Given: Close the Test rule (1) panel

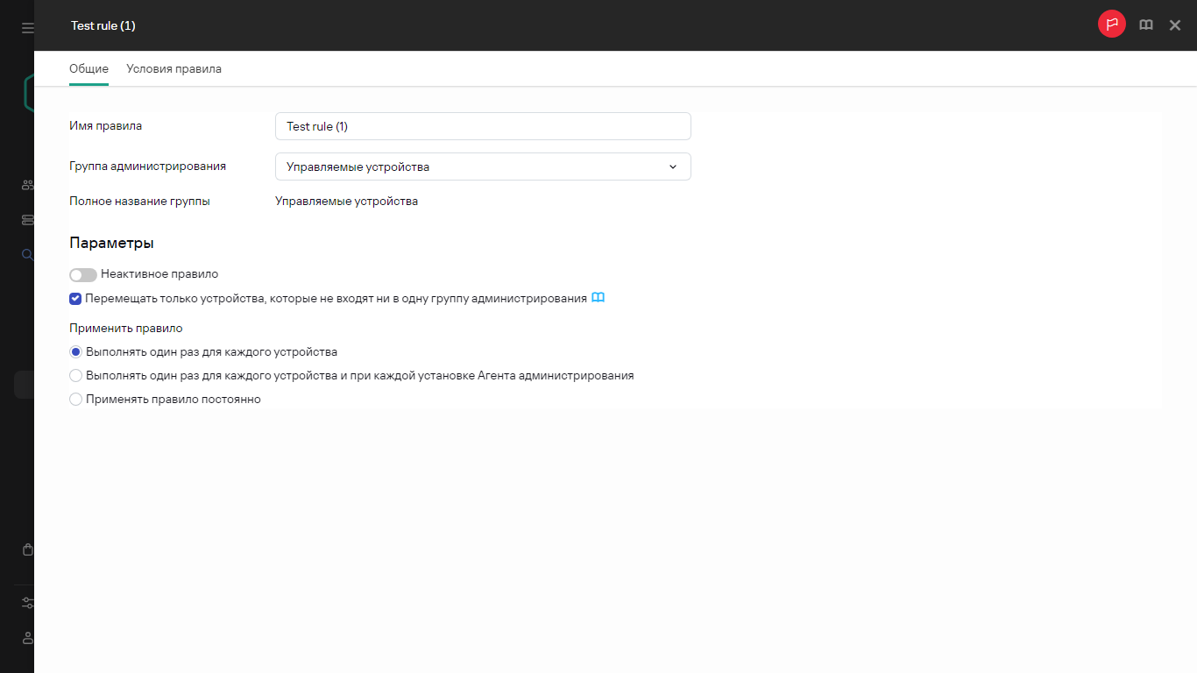Looking at the screenshot, I should 1175,25.
